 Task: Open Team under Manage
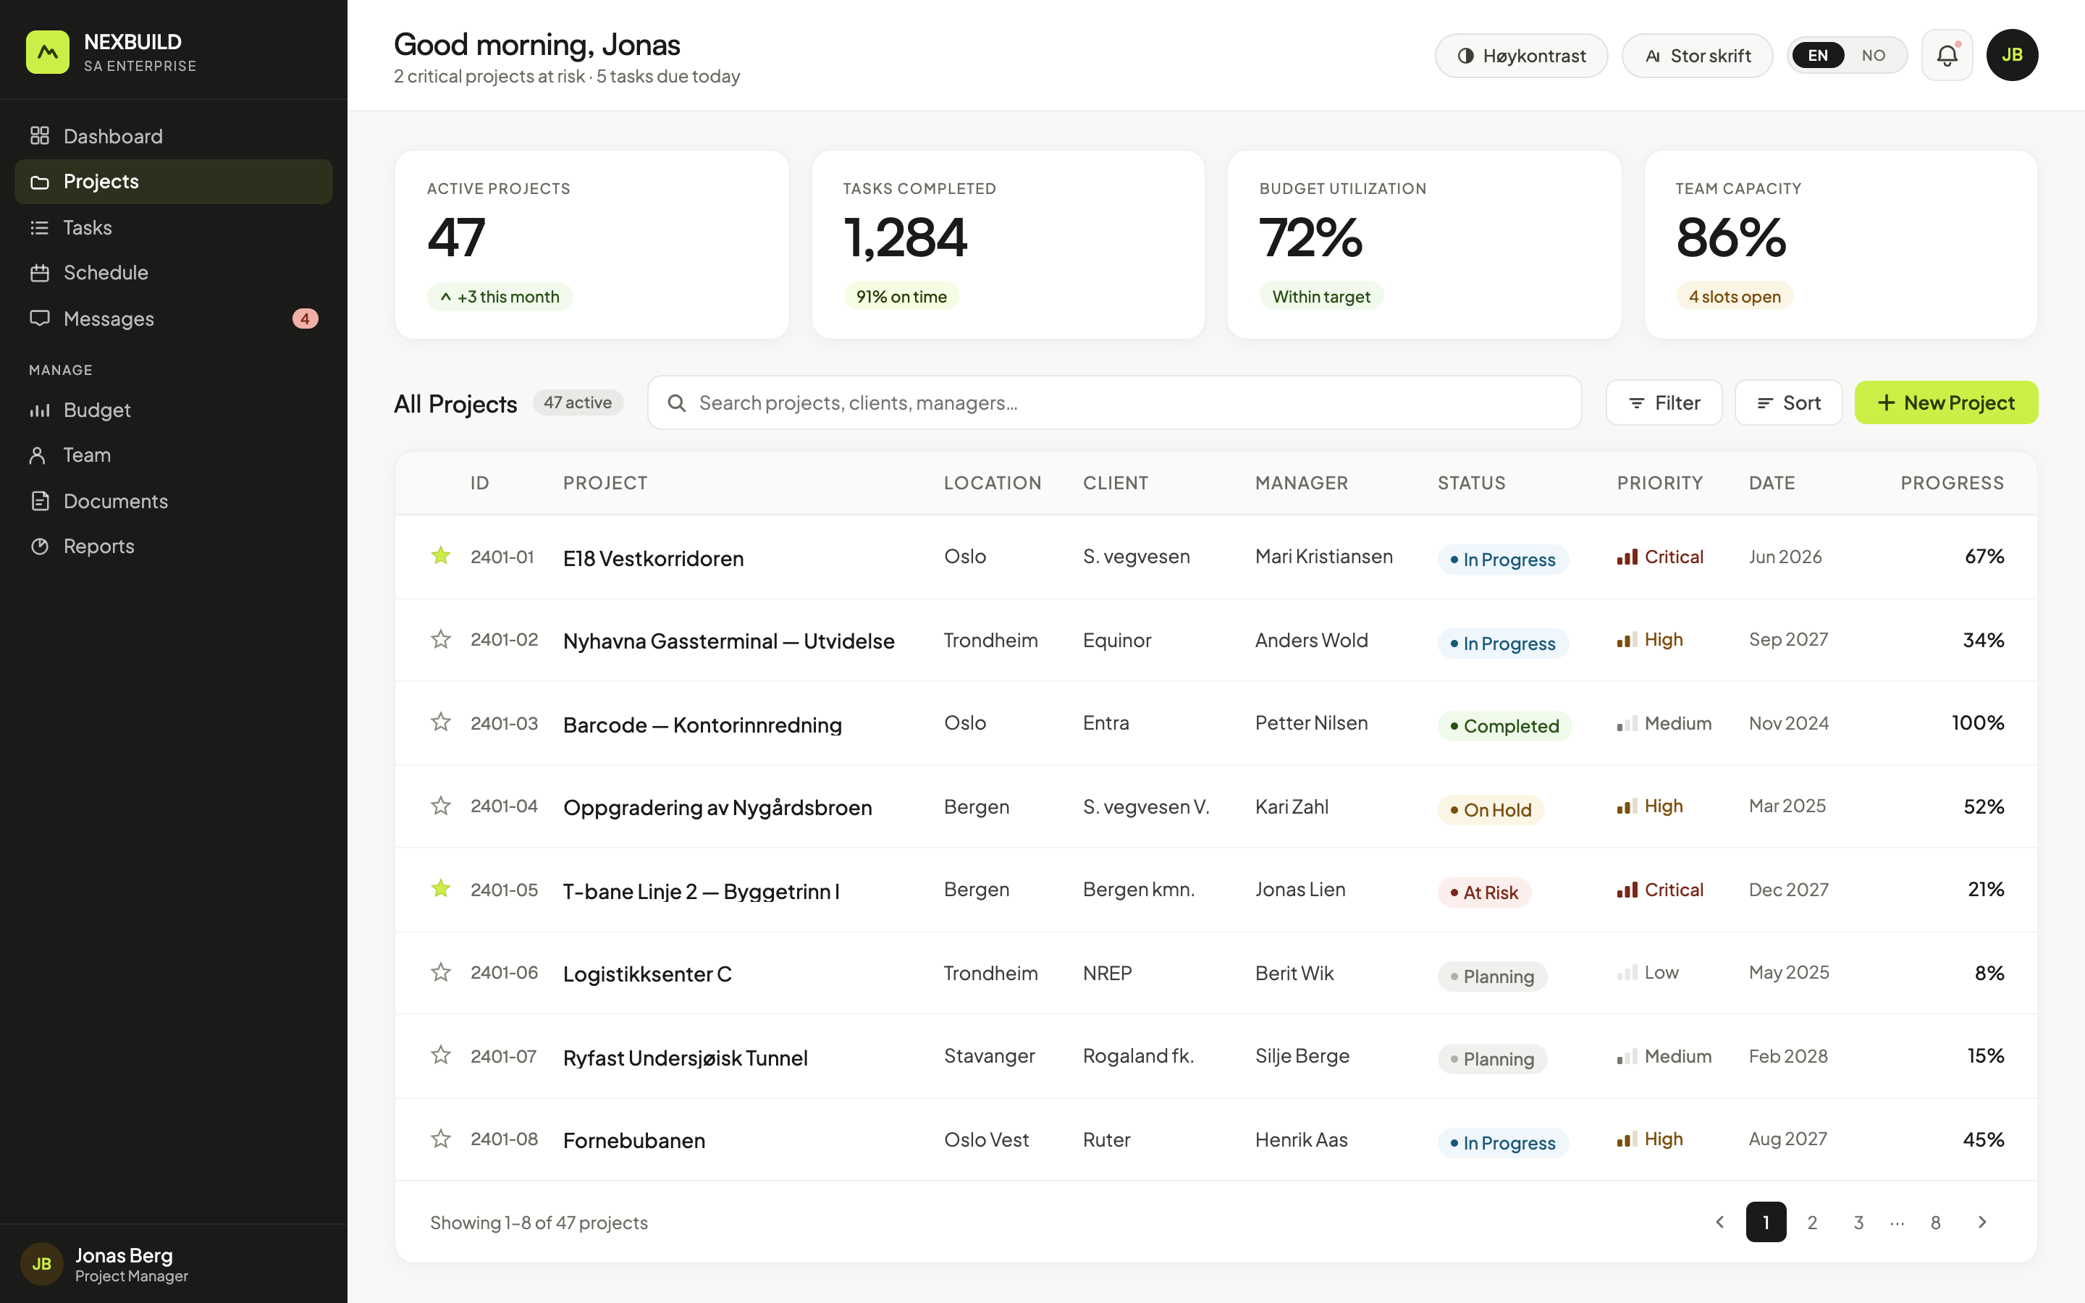click(174, 455)
